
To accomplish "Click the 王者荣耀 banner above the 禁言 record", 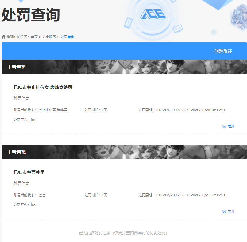I will coord(124,152).
